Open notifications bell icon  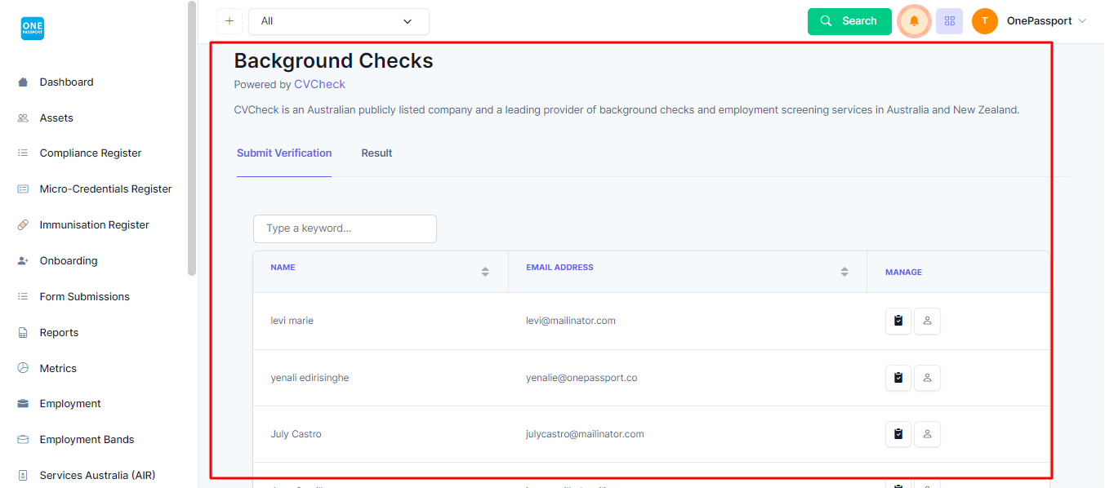pyautogui.click(x=914, y=21)
